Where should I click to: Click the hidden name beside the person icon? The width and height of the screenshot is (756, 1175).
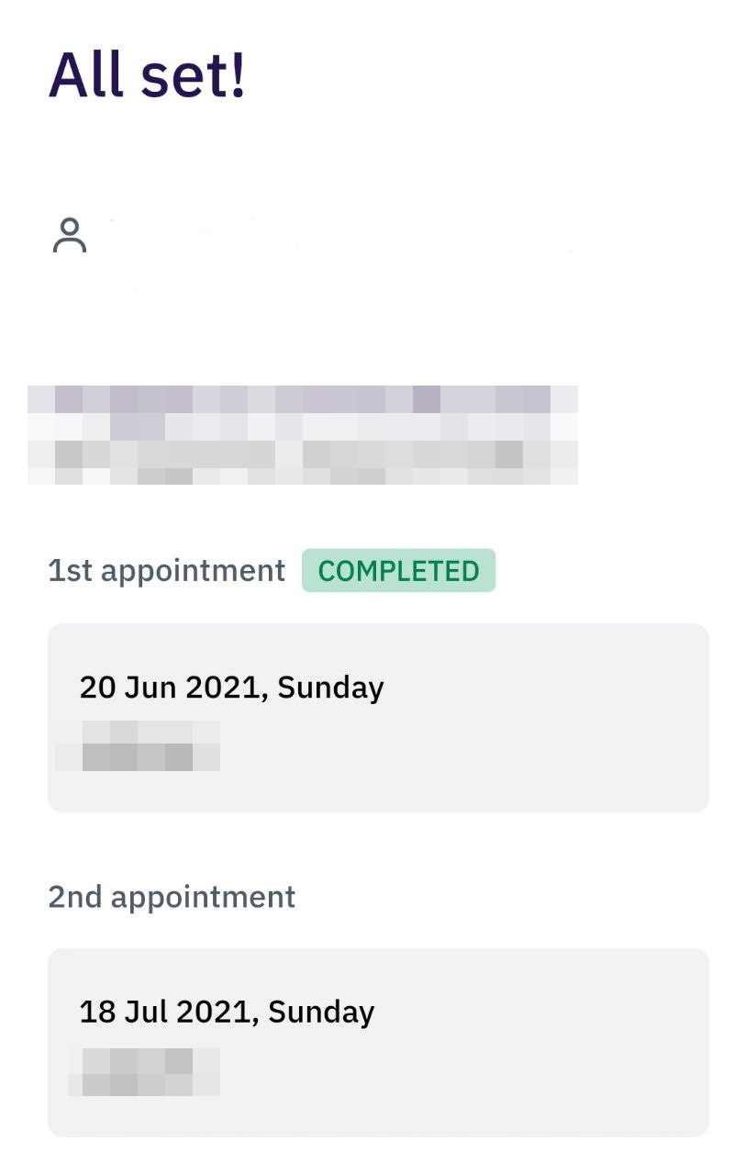(x=339, y=237)
